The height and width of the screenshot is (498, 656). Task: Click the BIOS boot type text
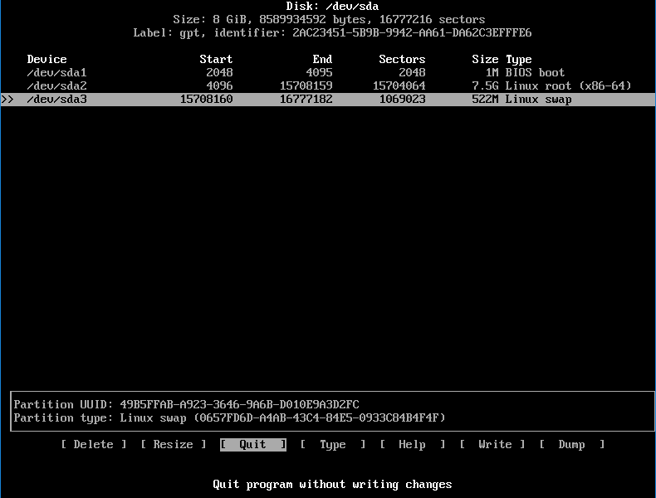point(535,72)
